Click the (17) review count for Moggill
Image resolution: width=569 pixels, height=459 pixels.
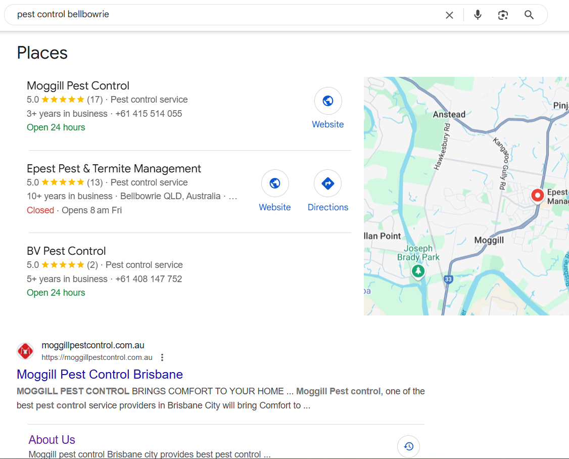94,100
